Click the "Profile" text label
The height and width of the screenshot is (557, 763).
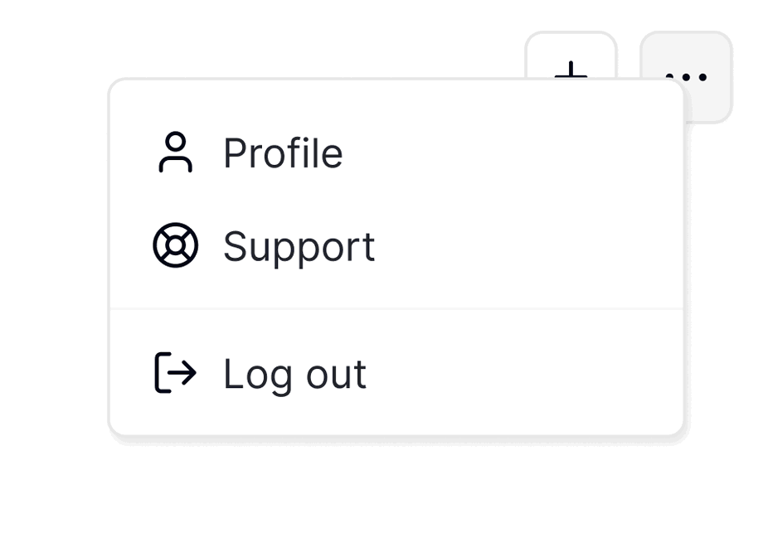click(x=283, y=153)
